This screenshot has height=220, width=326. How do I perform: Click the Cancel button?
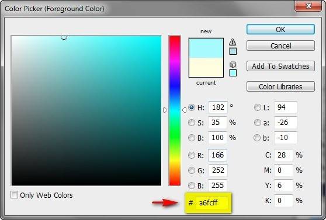pos(280,46)
